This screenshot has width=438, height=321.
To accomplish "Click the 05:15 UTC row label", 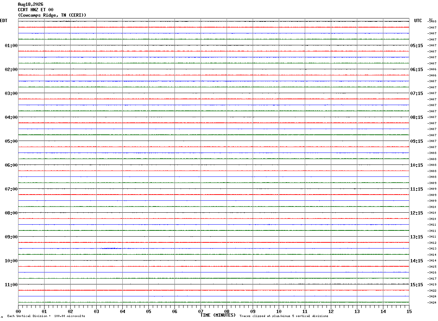I will pyautogui.click(x=417, y=46).
